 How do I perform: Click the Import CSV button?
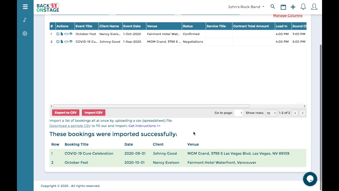pyautogui.click(x=93, y=113)
